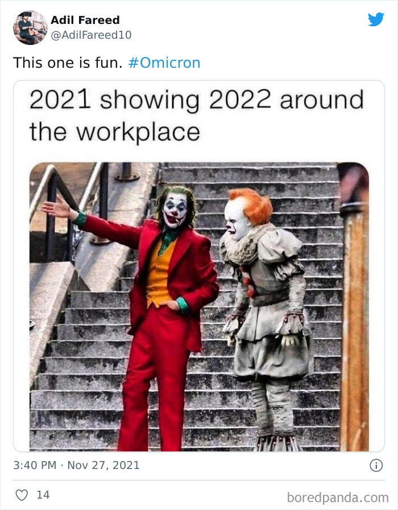Click the rusty orange pole in the image
This screenshot has width=398, height=510.
[354, 306]
